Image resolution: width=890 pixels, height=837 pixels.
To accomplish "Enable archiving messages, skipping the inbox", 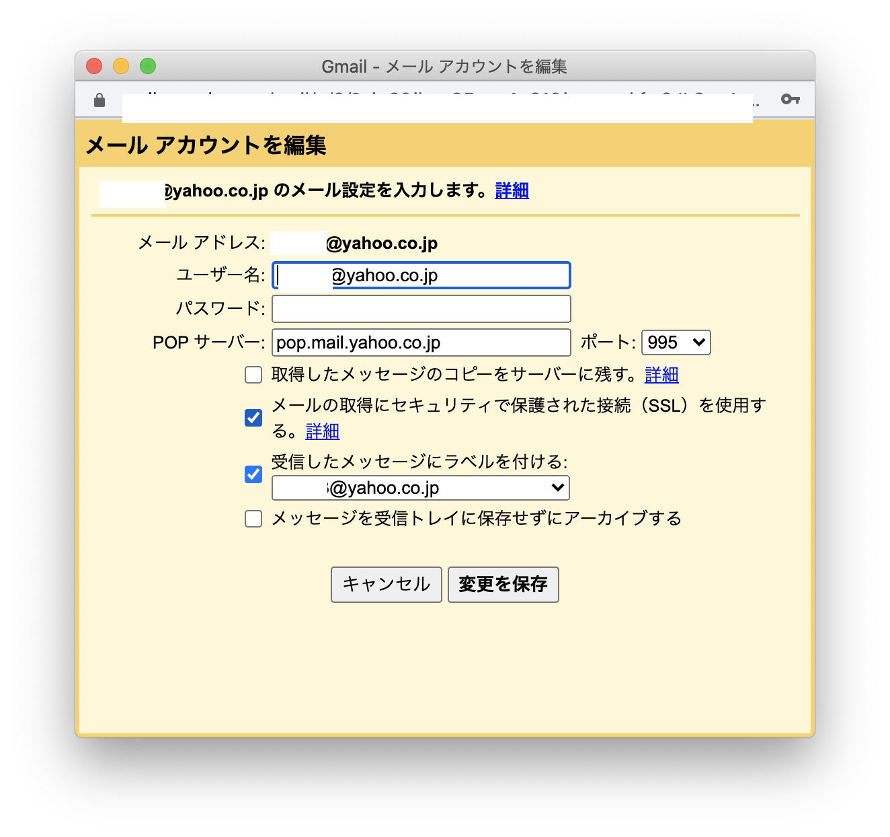I will [x=253, y=519].
